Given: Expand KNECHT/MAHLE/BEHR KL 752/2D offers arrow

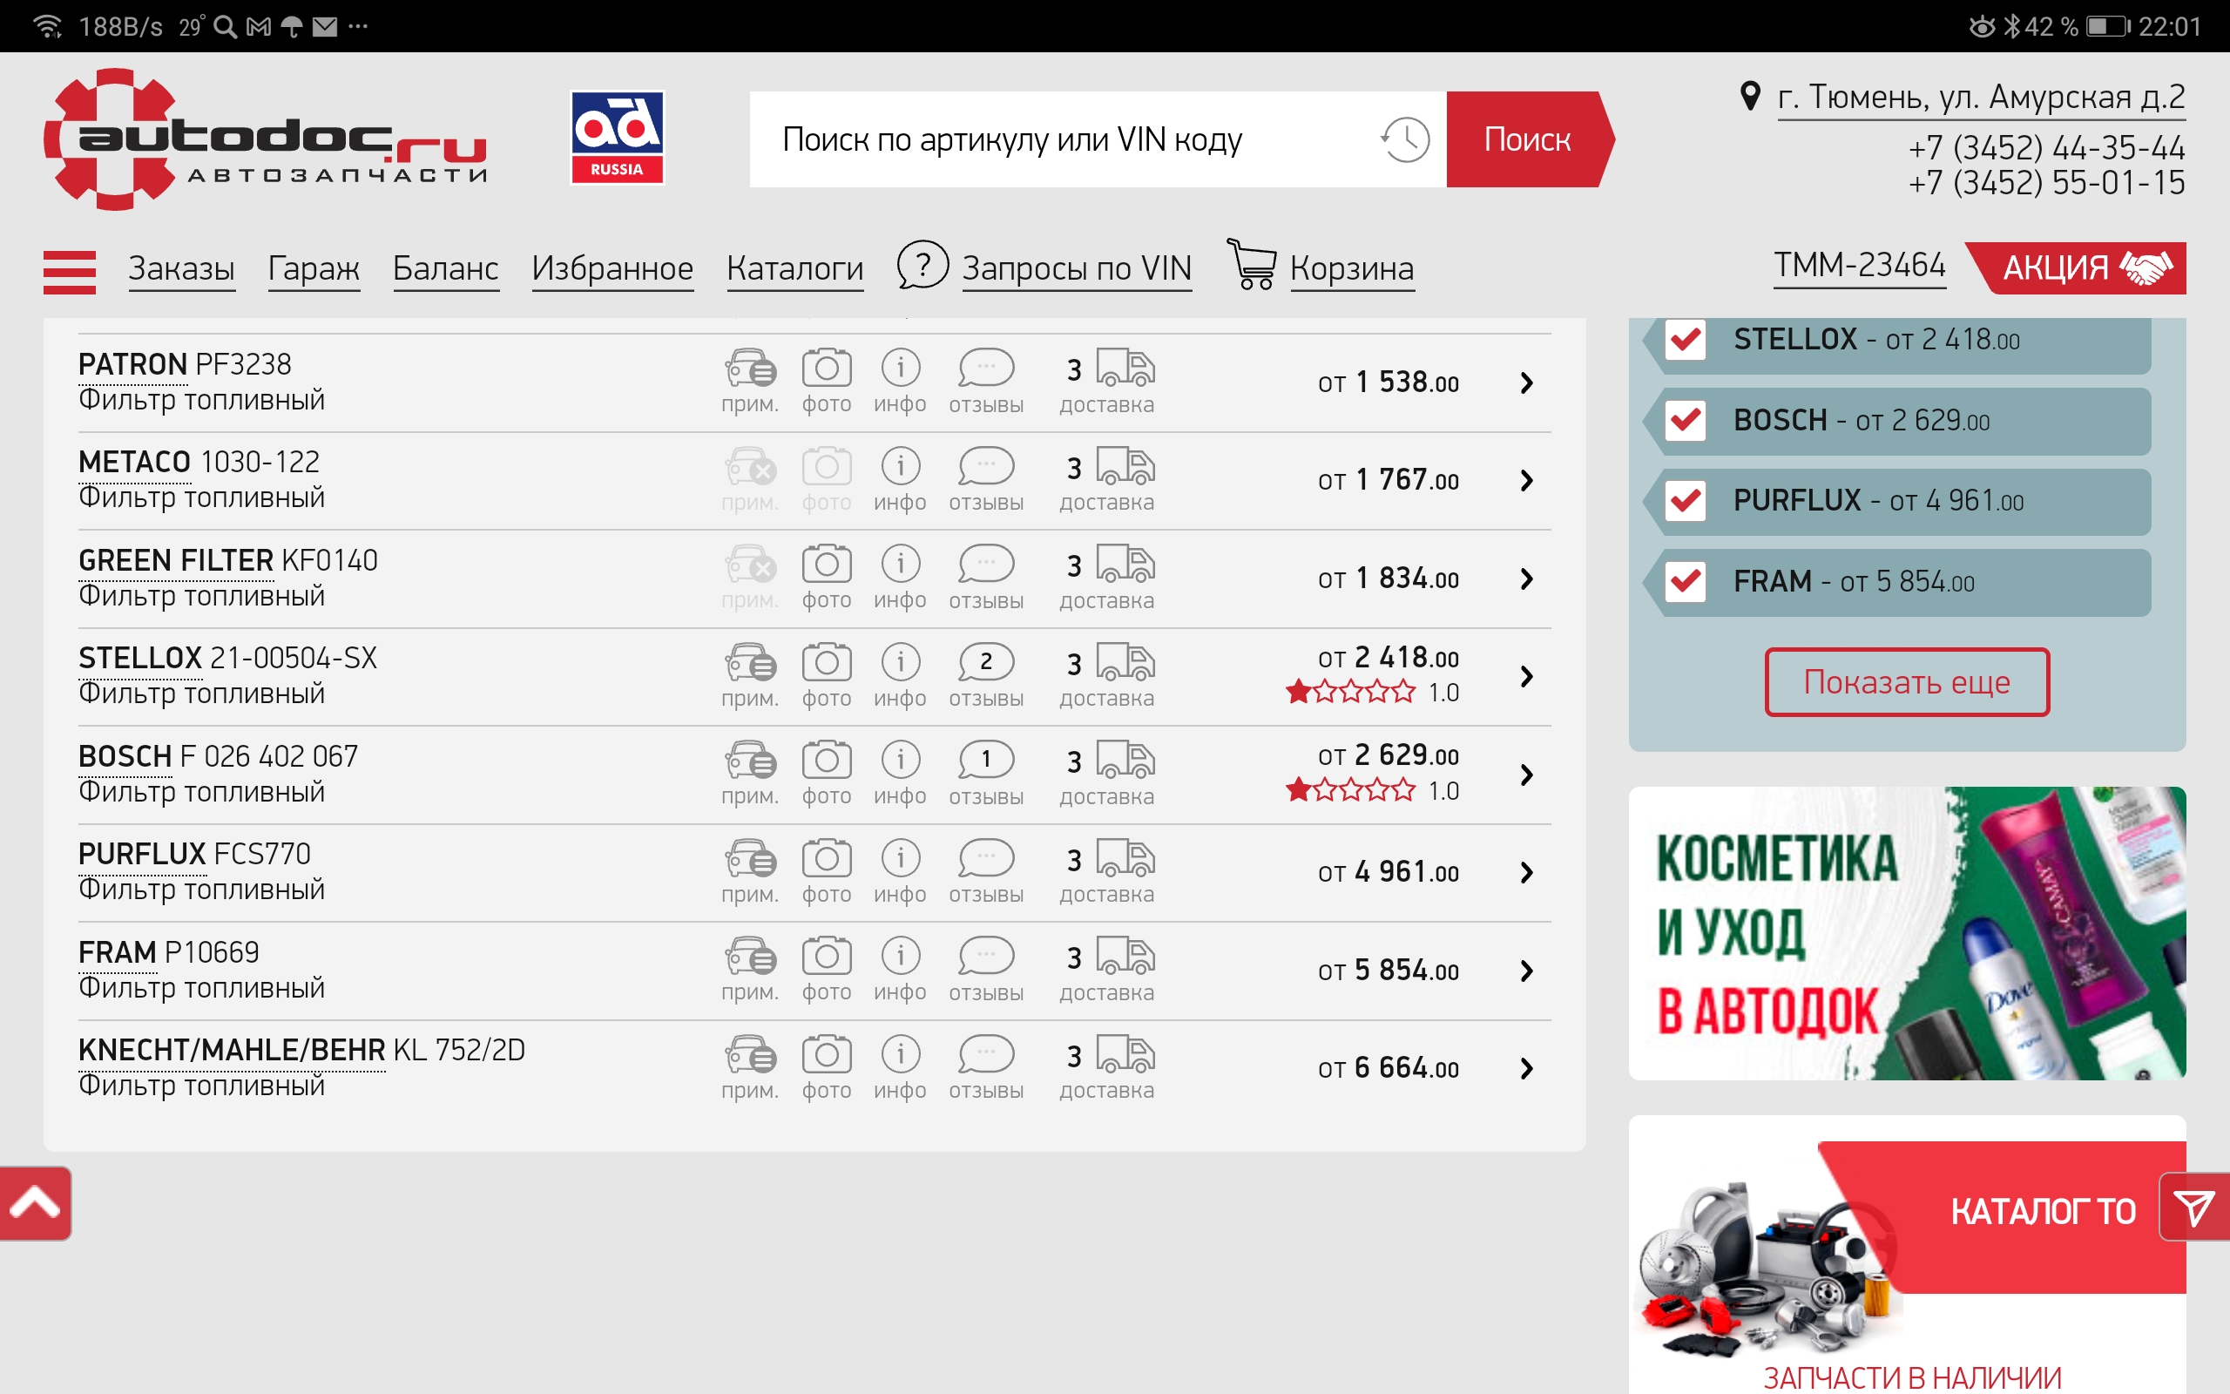Looking at the screenshot, I should tap(1527, 1068).
